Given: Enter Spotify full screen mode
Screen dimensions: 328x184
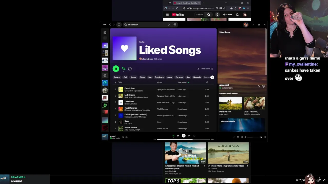Looking at the screenshot, I should [x=265, y=137].
